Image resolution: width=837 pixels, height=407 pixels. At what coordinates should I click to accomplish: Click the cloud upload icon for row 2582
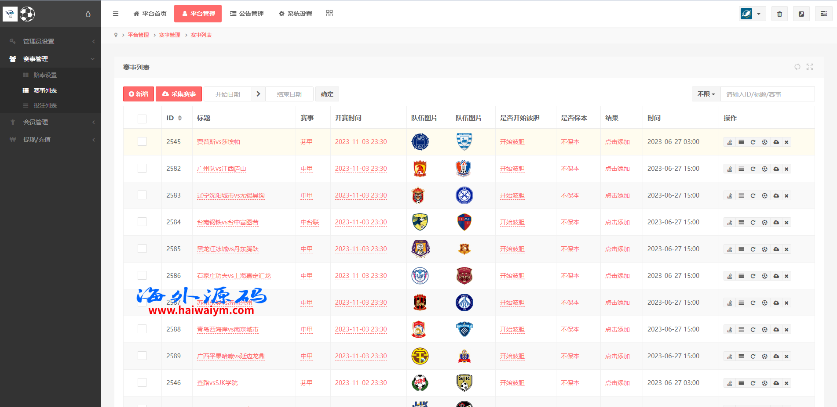pos(776,169)
